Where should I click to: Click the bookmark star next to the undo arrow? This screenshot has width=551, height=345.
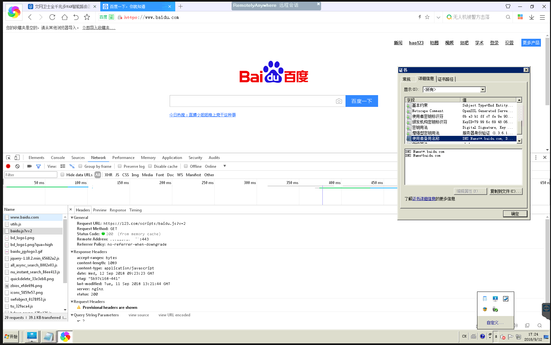point(87,17)
